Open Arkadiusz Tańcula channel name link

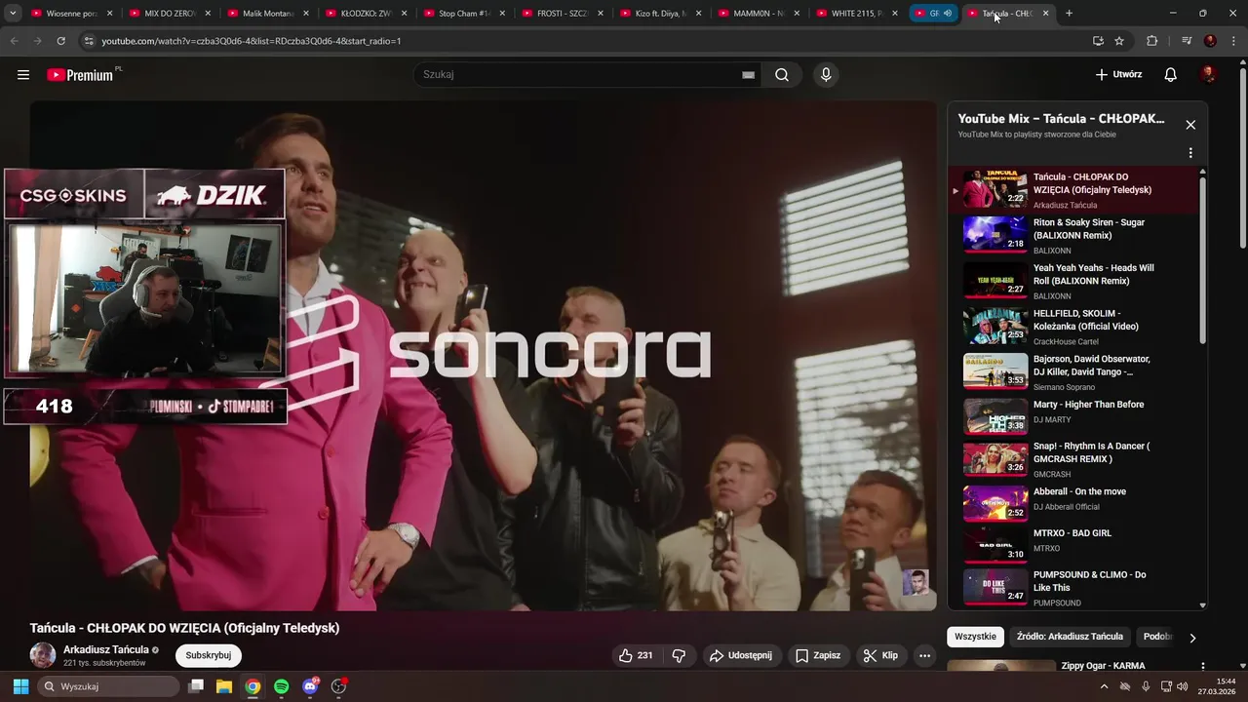click(106, 649)
